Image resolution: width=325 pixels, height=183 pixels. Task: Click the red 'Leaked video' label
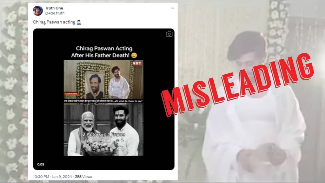71,94
